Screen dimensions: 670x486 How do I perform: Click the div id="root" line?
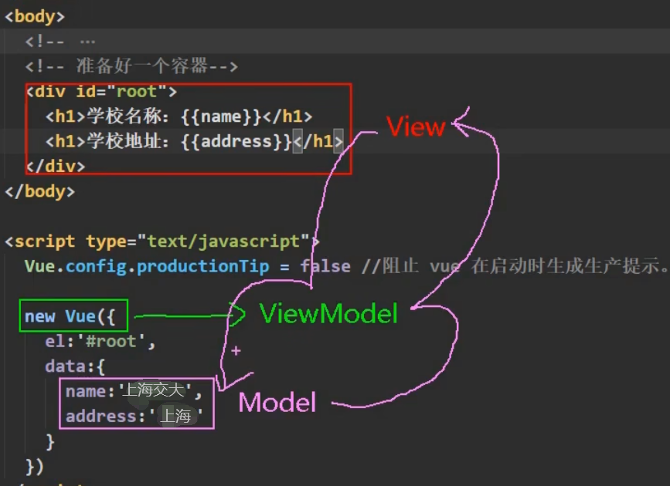101,91
